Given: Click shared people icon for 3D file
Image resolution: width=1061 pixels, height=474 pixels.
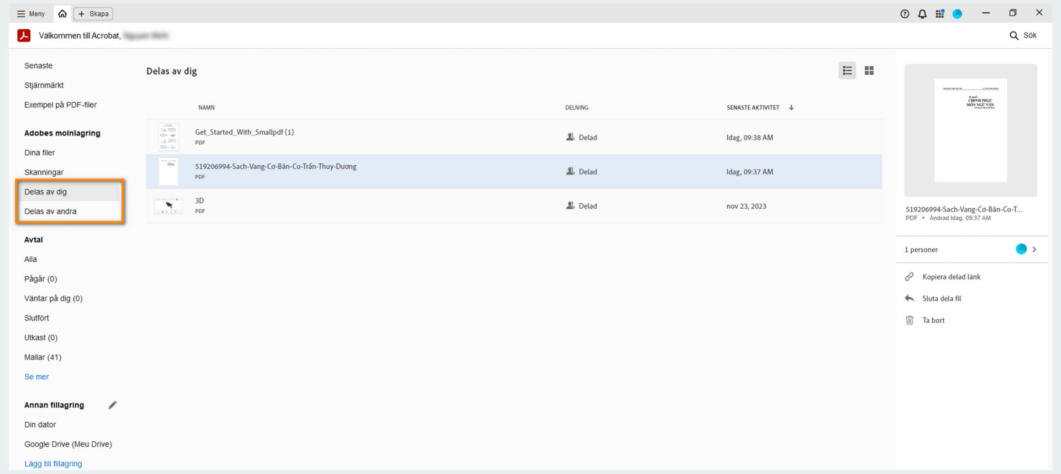Looking at the screenshot, I should click(x=571, y=206).
